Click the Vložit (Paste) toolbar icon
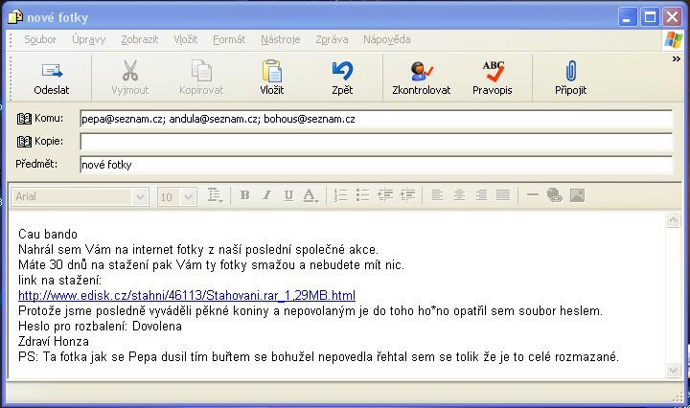690x408 pixels. [x=271, y=78]
